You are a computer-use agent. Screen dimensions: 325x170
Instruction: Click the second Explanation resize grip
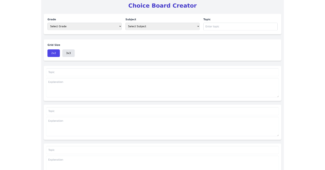[278, 135]
